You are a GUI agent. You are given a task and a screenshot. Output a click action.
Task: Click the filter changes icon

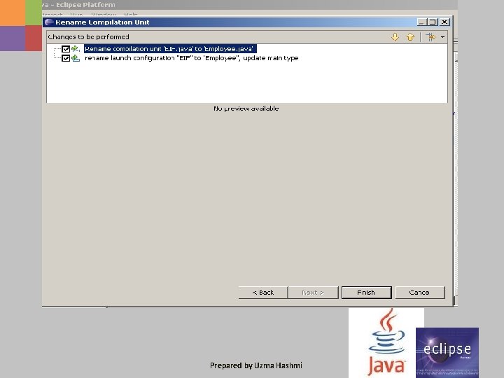point(430,37)
